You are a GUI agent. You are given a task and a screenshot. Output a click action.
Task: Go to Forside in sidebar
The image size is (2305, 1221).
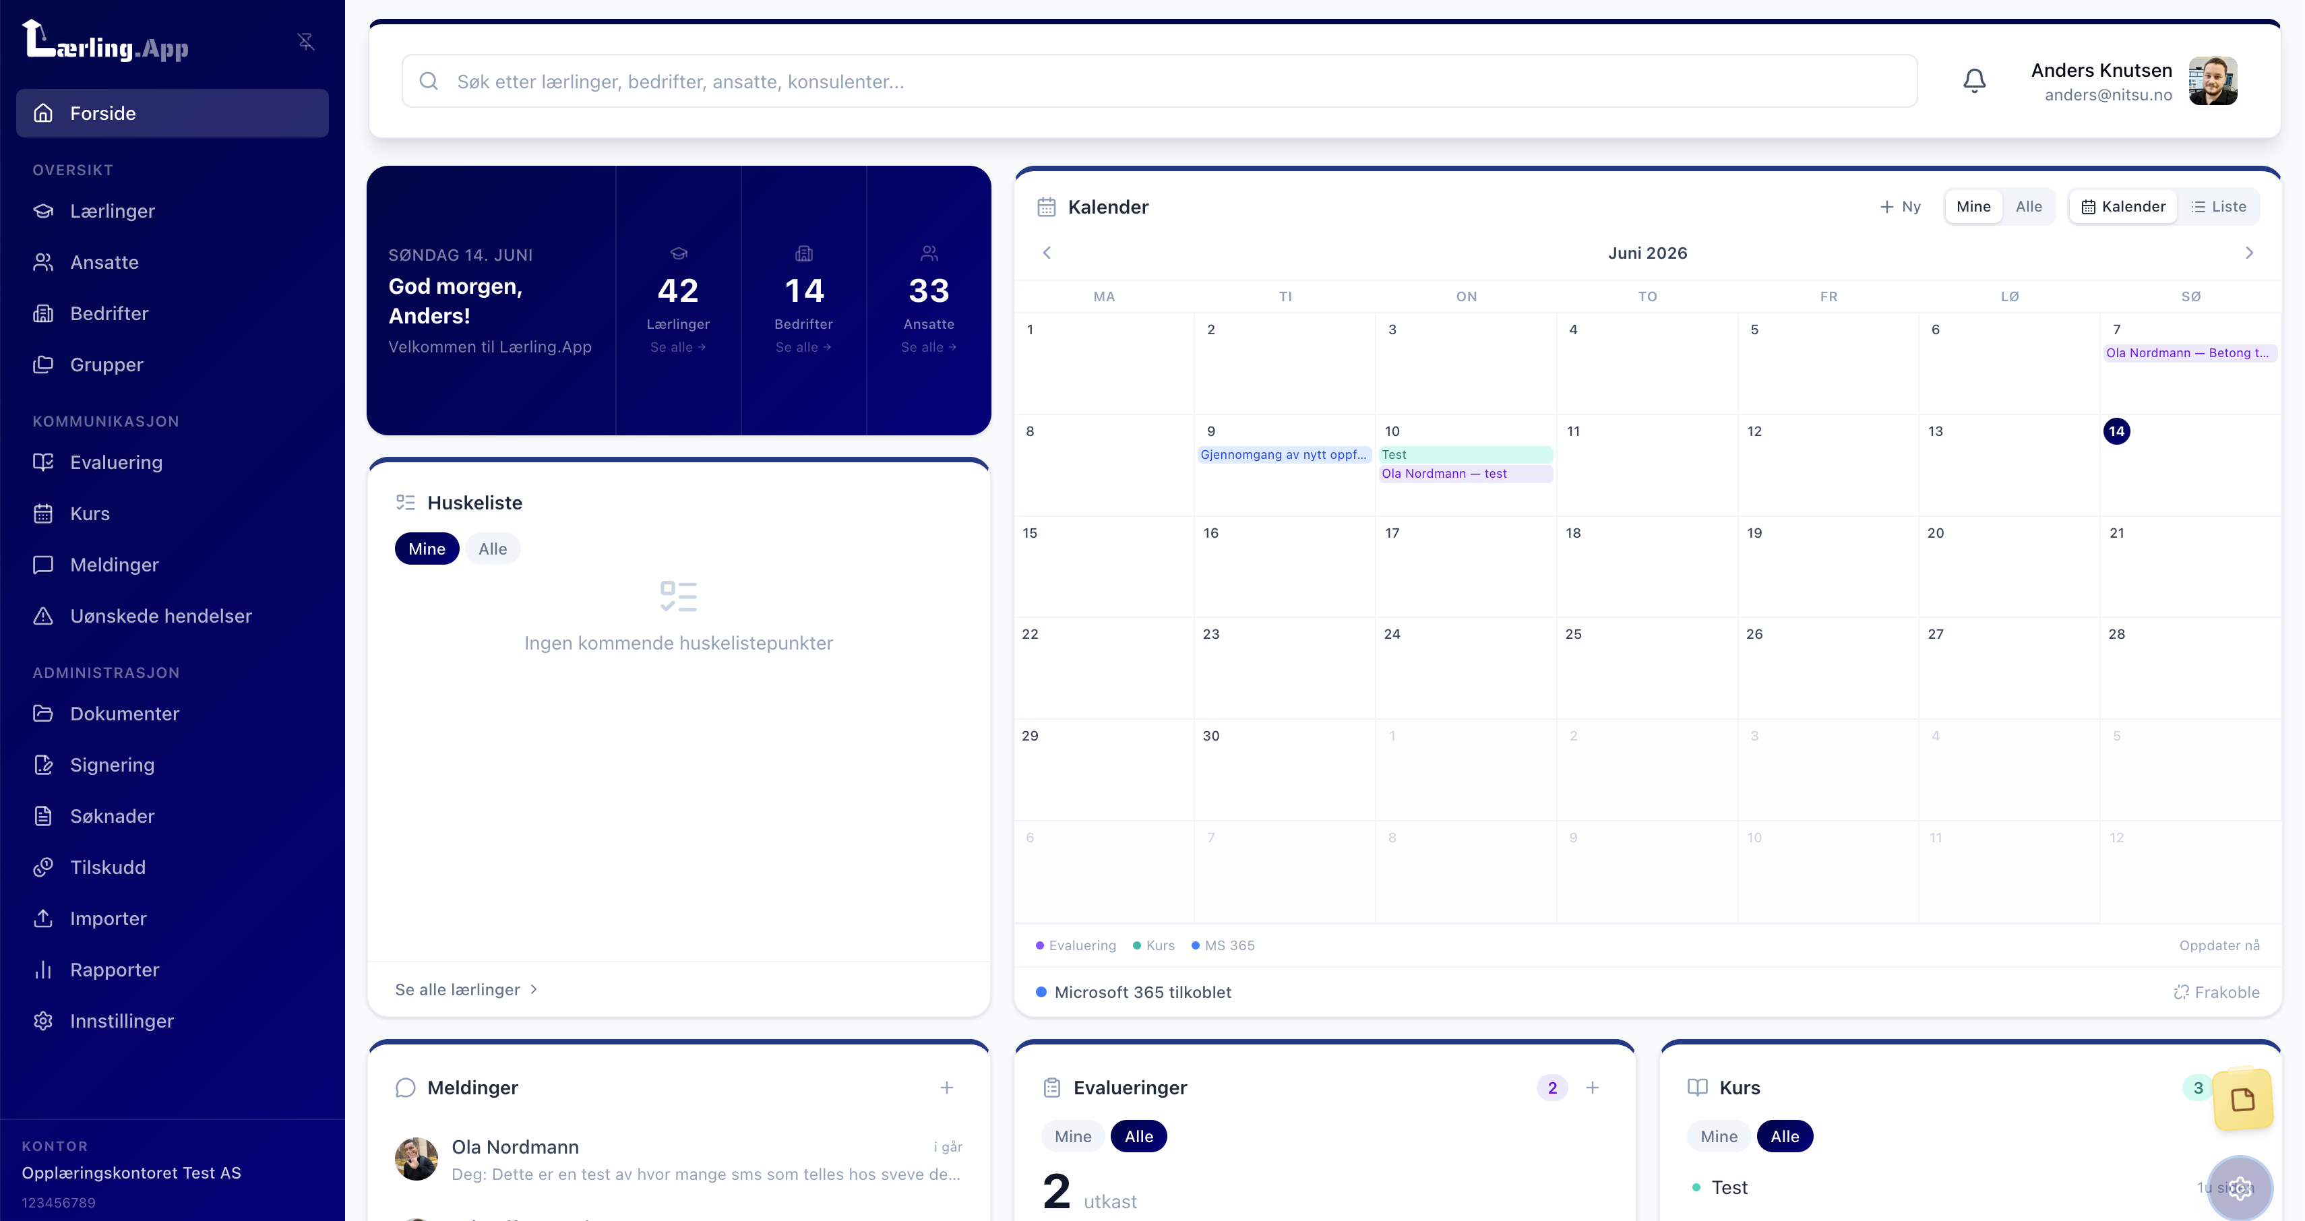pyautogui.click(x=172, y=113)
